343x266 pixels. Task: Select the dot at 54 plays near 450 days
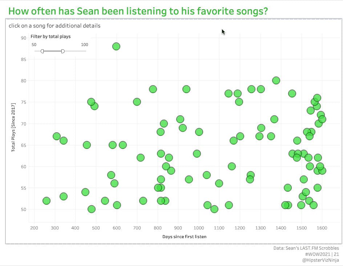pos(85,192)
